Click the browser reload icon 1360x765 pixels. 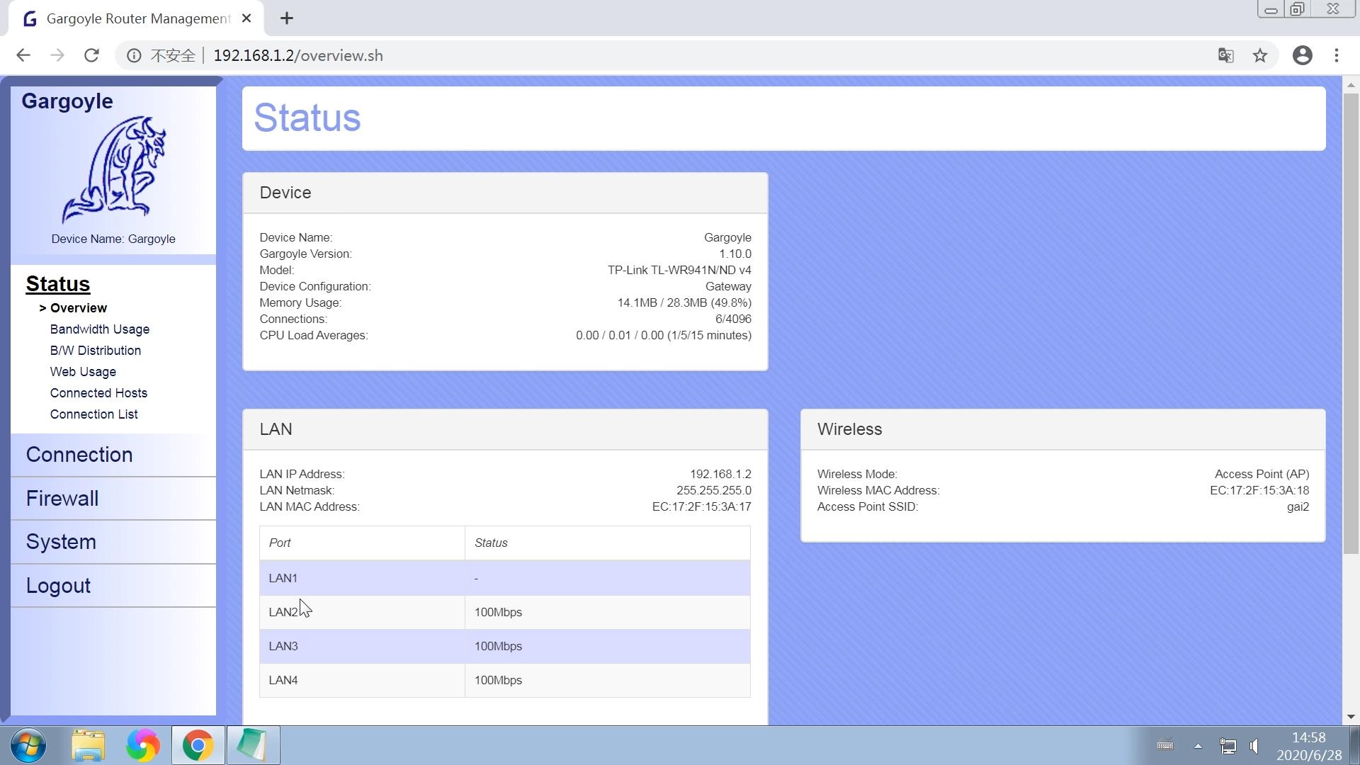click(91, 55)
